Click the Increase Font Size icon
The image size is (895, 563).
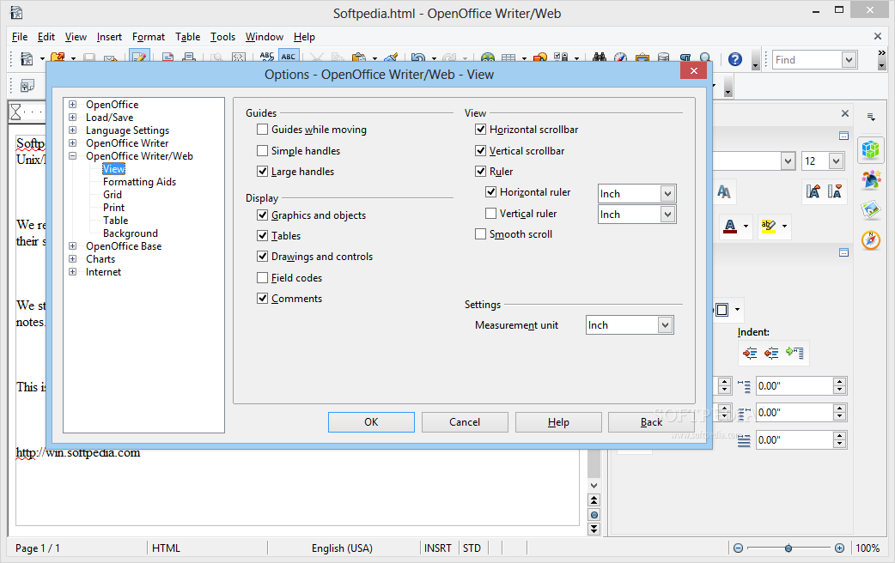813,191
